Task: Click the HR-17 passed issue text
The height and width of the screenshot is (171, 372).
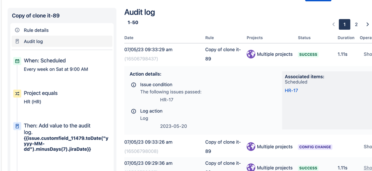Action: [x=166, y=100]
